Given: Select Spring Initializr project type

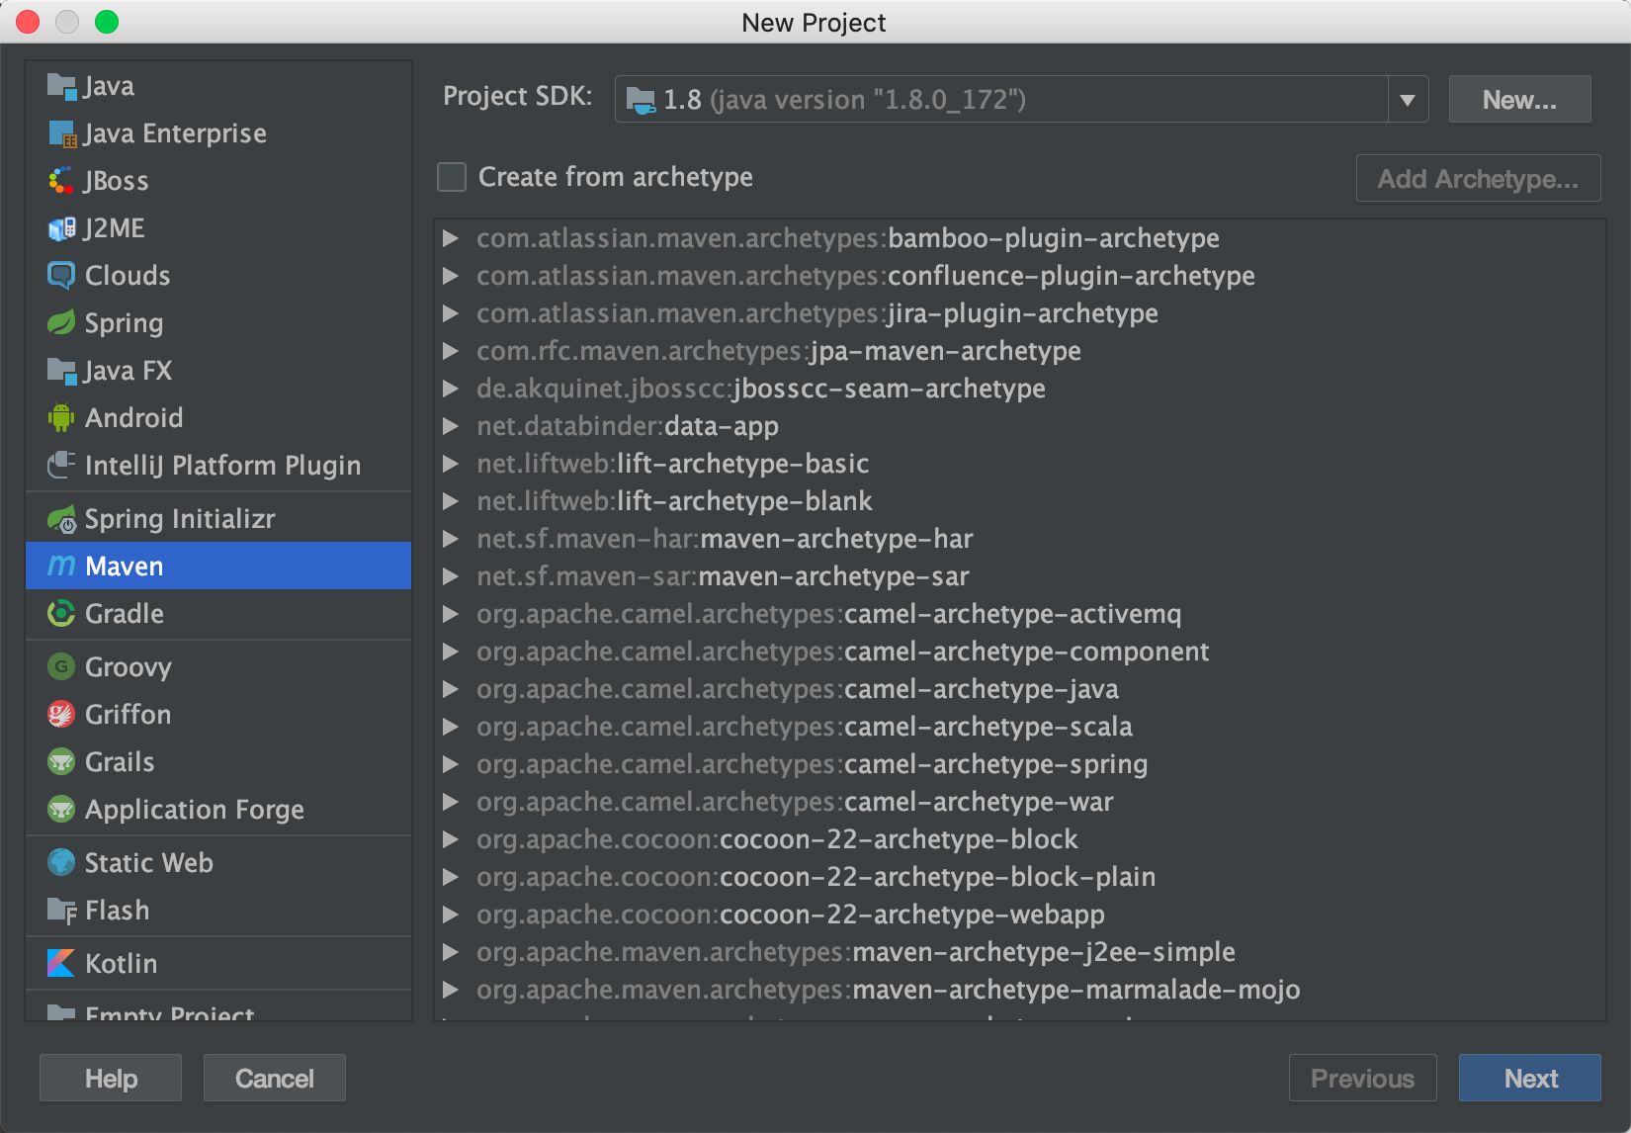Looking at the screenshot, I should click(x=218, y=519).
